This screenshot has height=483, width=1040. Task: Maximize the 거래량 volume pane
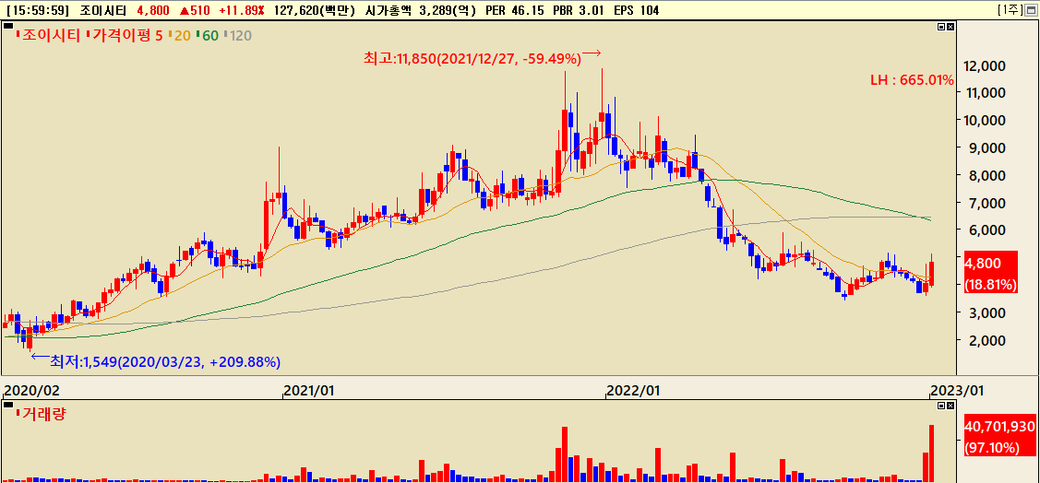(941, 405)
